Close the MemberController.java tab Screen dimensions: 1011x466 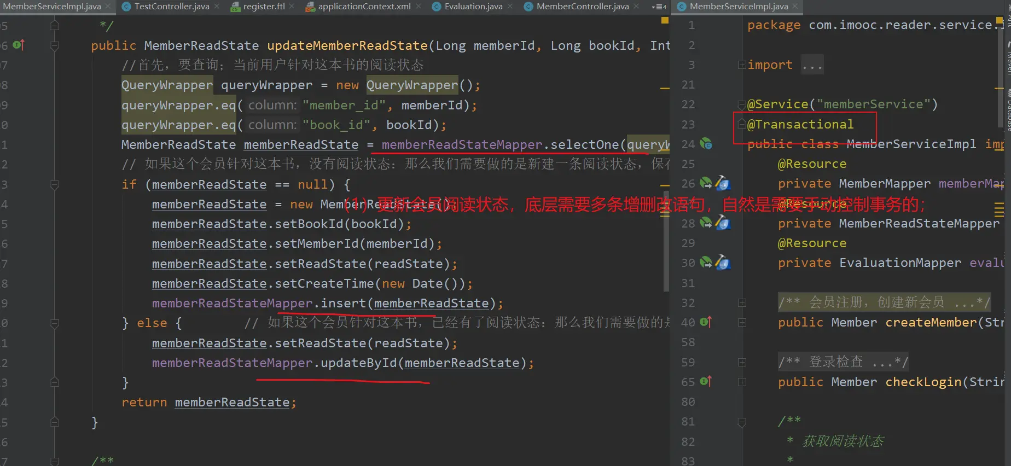(636, 7)
